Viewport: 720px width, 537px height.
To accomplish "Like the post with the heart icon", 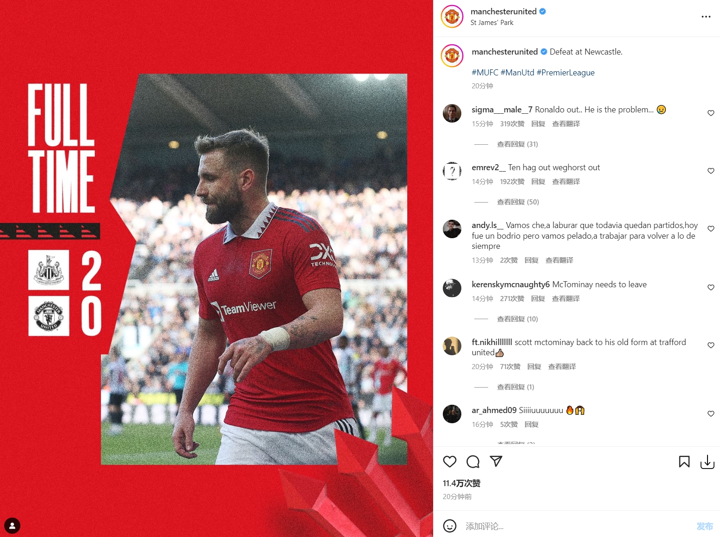I will click(449, 462).
